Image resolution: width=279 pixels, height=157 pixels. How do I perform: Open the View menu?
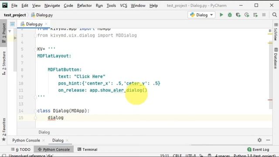coord(36,6)
